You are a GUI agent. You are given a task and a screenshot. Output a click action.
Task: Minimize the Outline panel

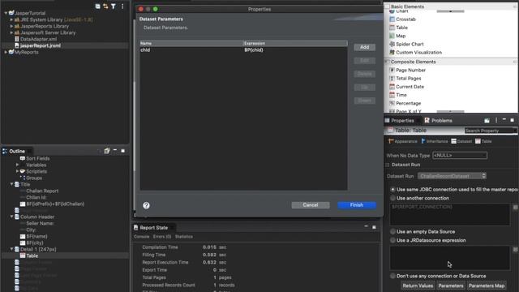coord(115,150)
